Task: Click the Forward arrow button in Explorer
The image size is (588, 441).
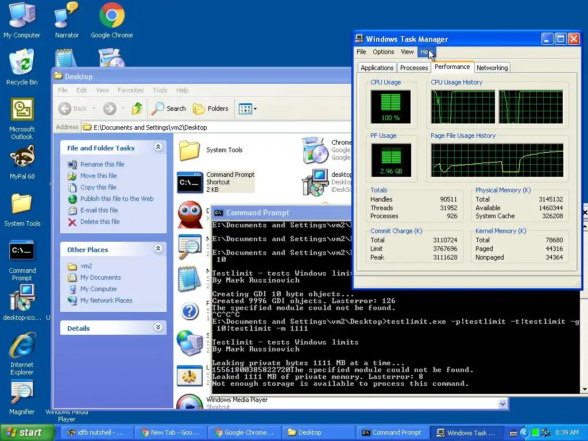Action: [110, 109]
